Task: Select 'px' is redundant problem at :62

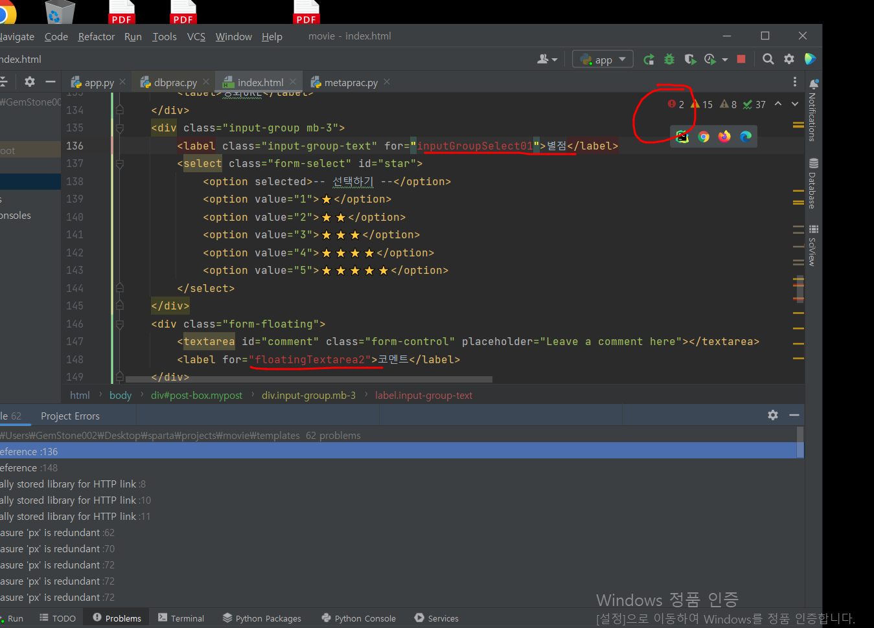Action: point(402,533)
